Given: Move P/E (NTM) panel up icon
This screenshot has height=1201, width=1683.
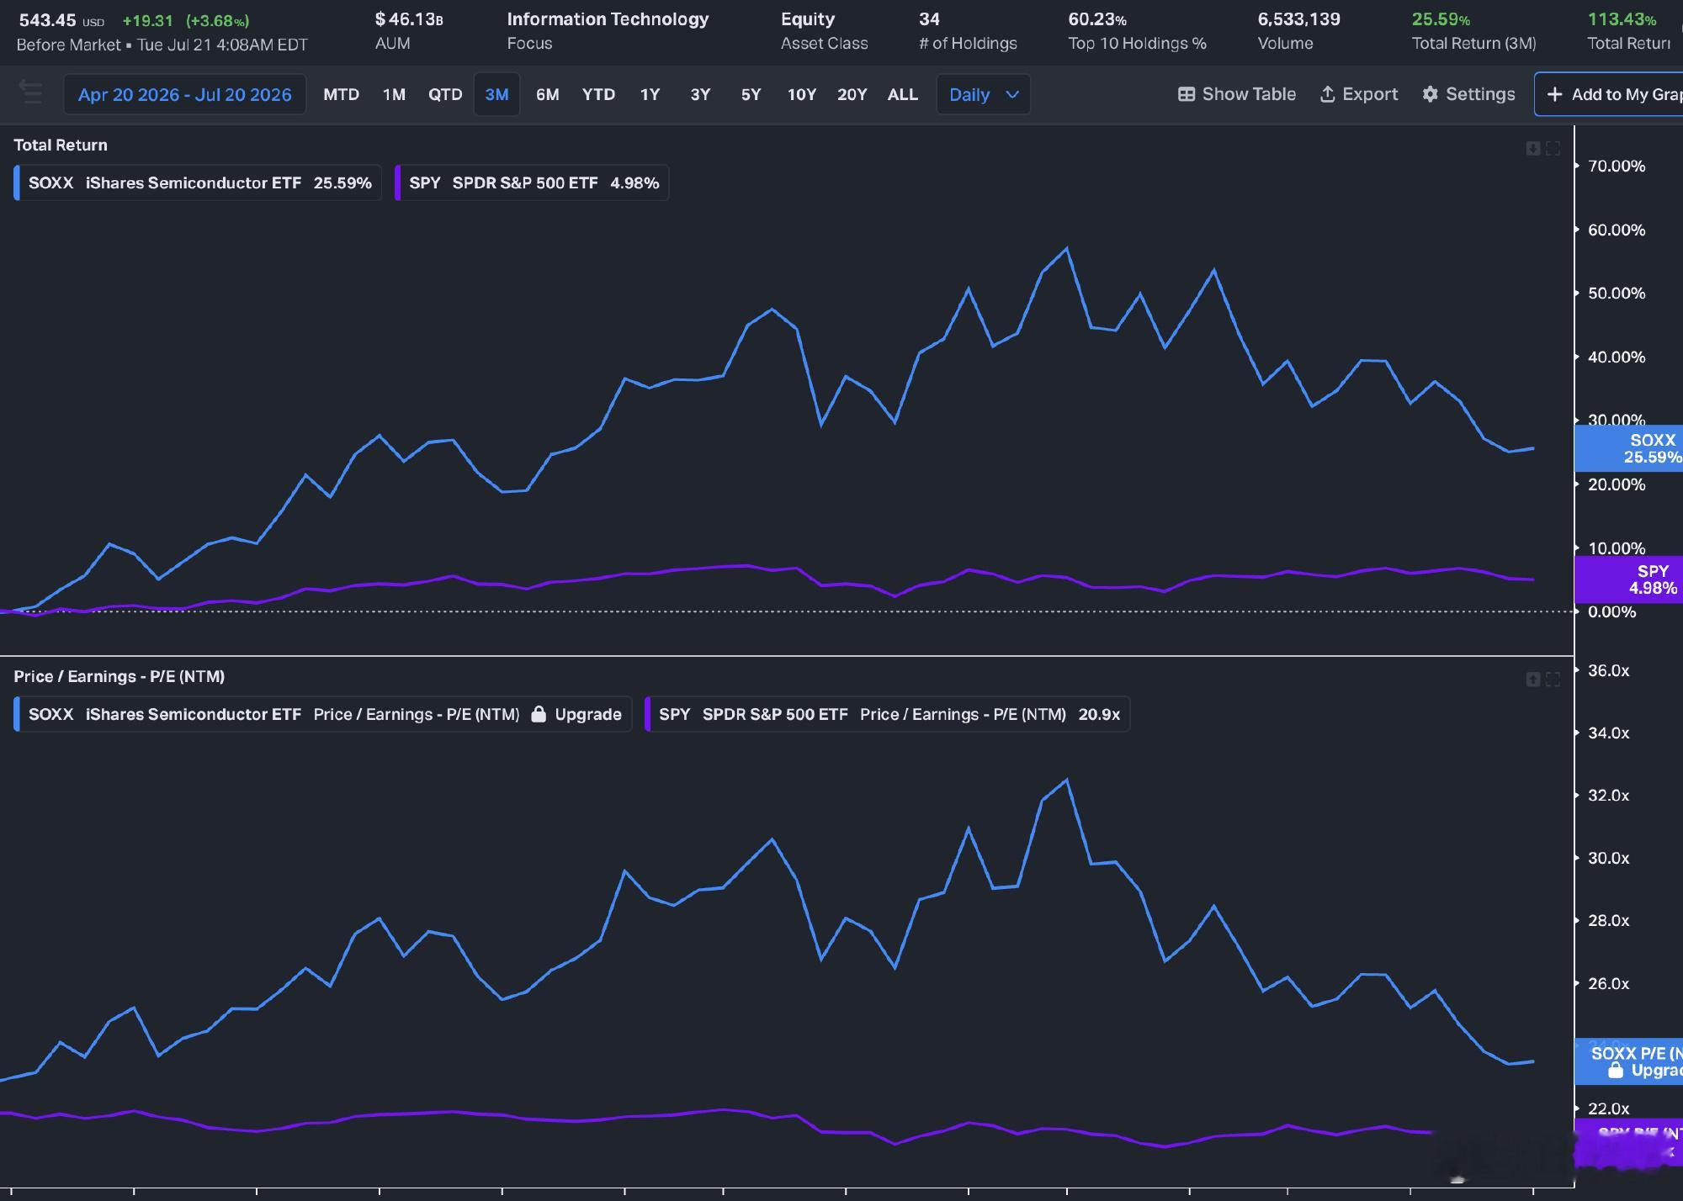Looking at the screenshot, I should pos(1533,679).
